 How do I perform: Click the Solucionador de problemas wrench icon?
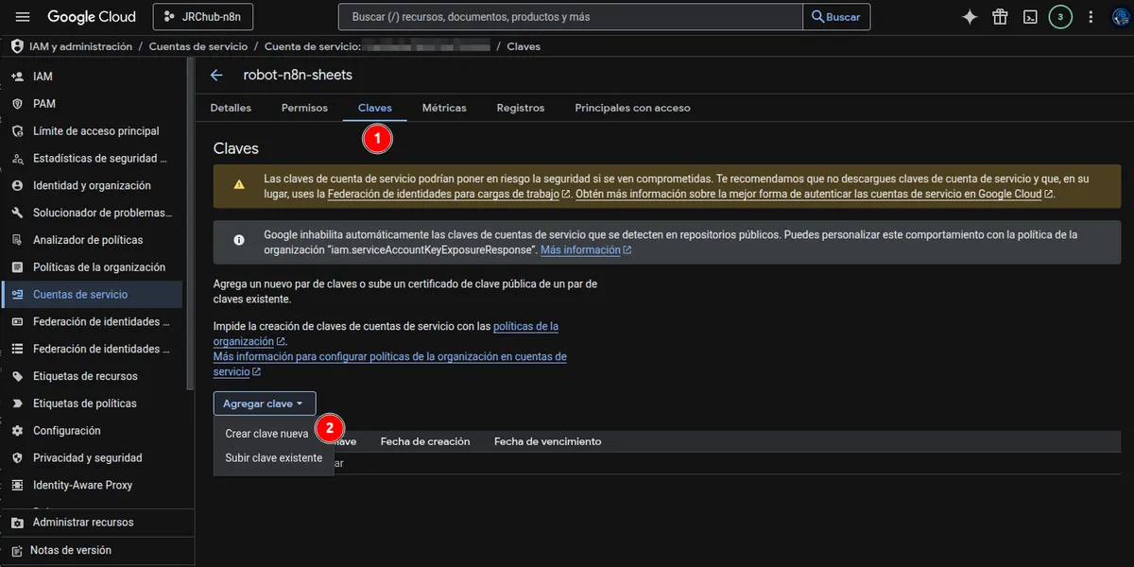pyautogui.click(x=17, y=213)
